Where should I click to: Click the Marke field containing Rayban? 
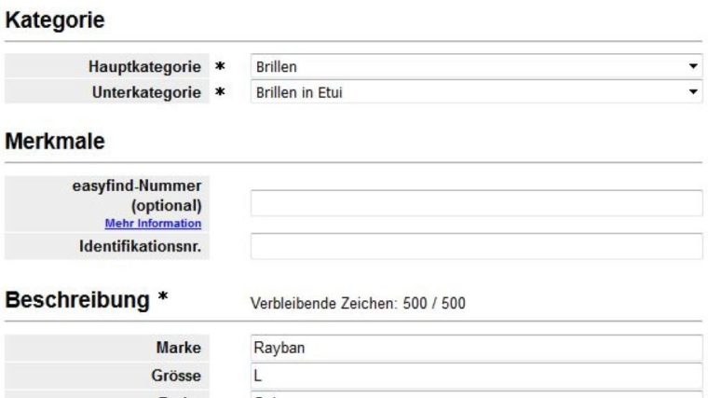pos(476,349)
